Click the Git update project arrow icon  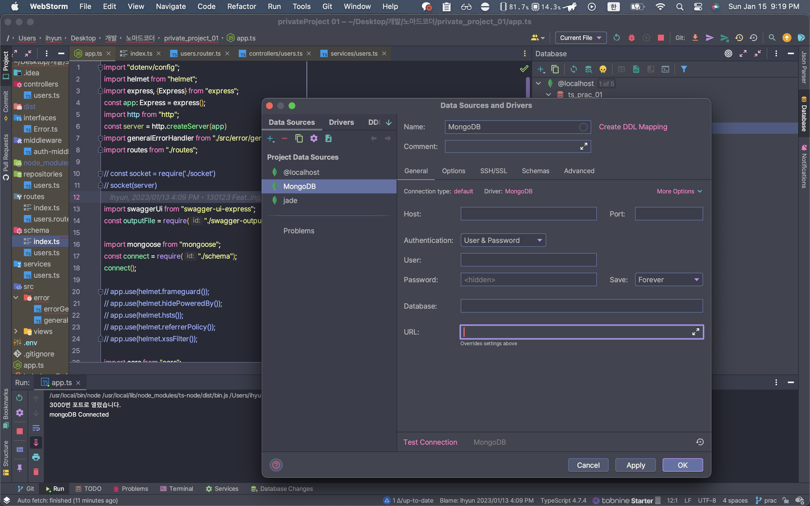[x=695, y=38]
